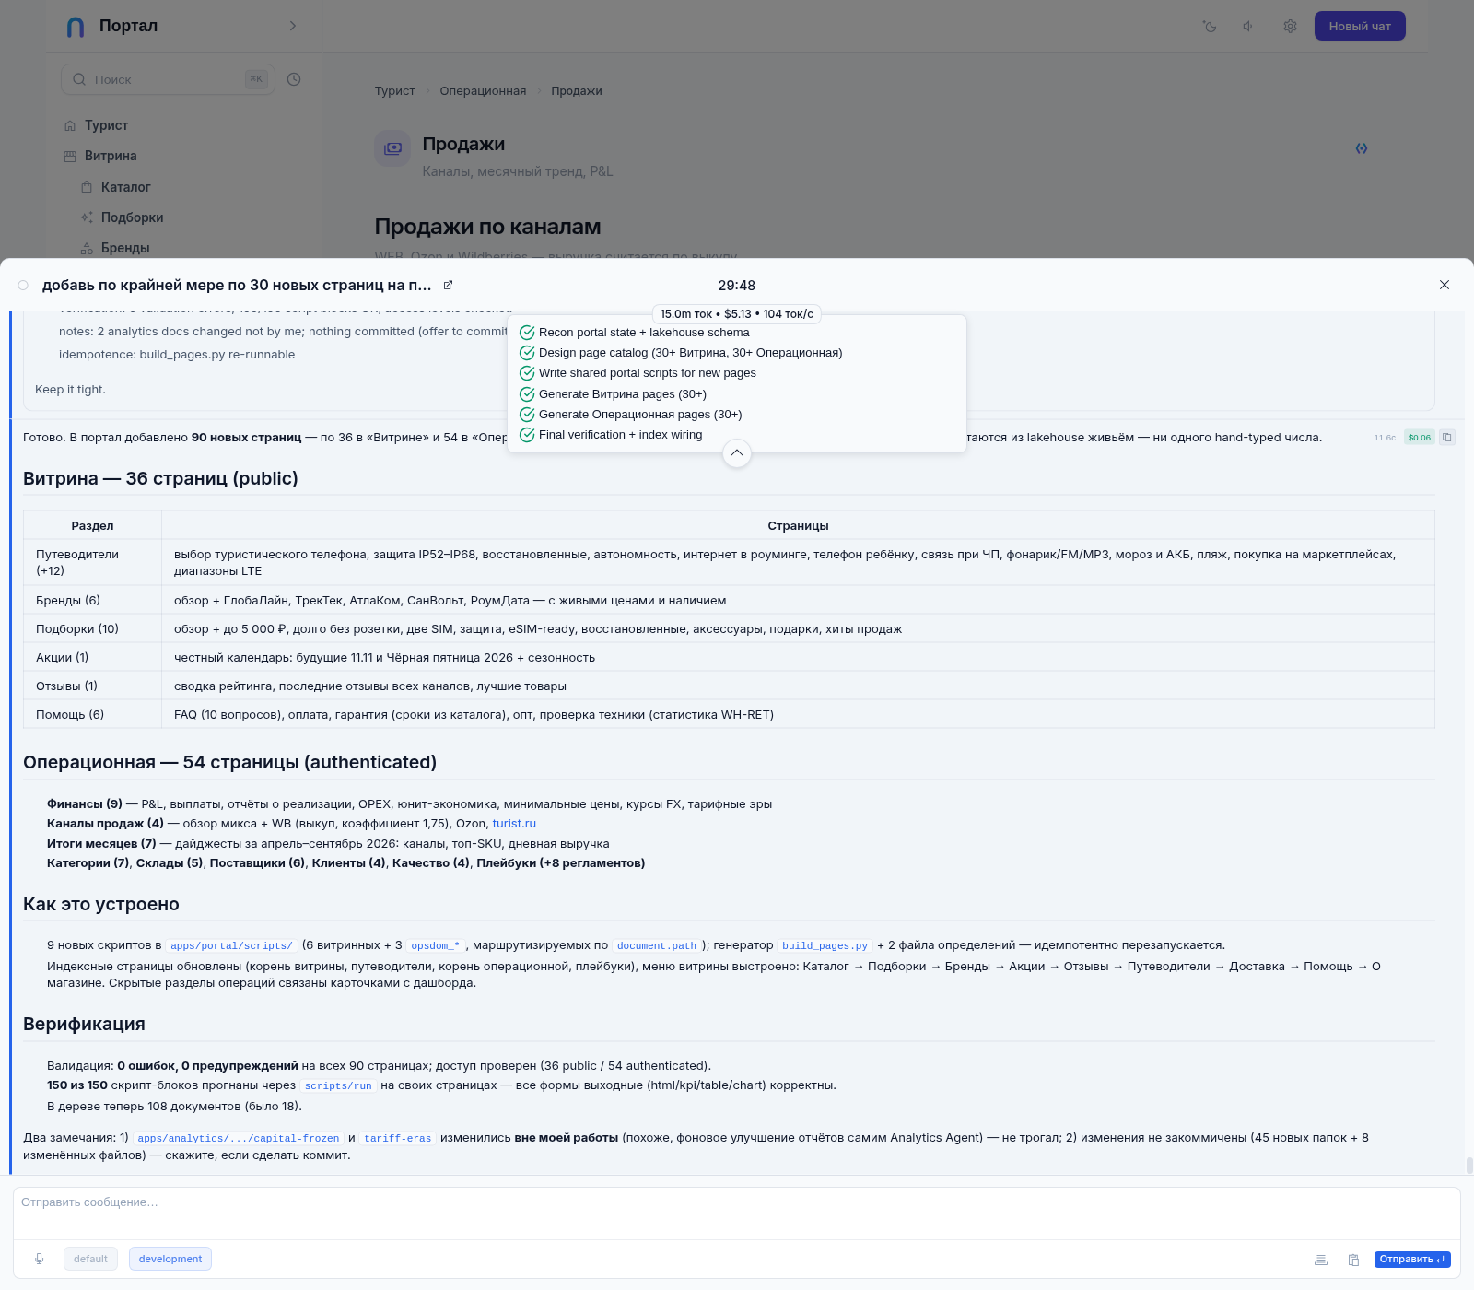The image size is (1474, 1290).
Task: Click the build_pages.py code label
Action: (x=825, y=945)
